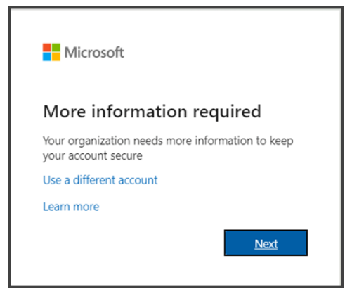352x296 pixels.
Task: Click the 'your account secure' text line
Action: pos(93,156)
